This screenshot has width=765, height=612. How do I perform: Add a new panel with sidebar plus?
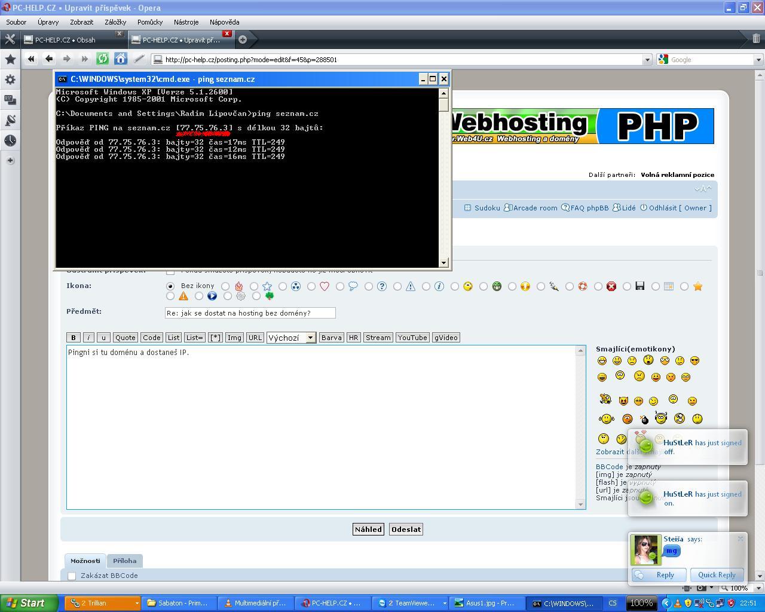click(10, 160)
